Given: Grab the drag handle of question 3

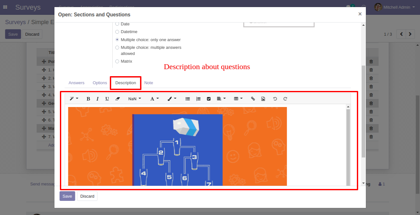Looking at the screenshot, I should [44, 86].
